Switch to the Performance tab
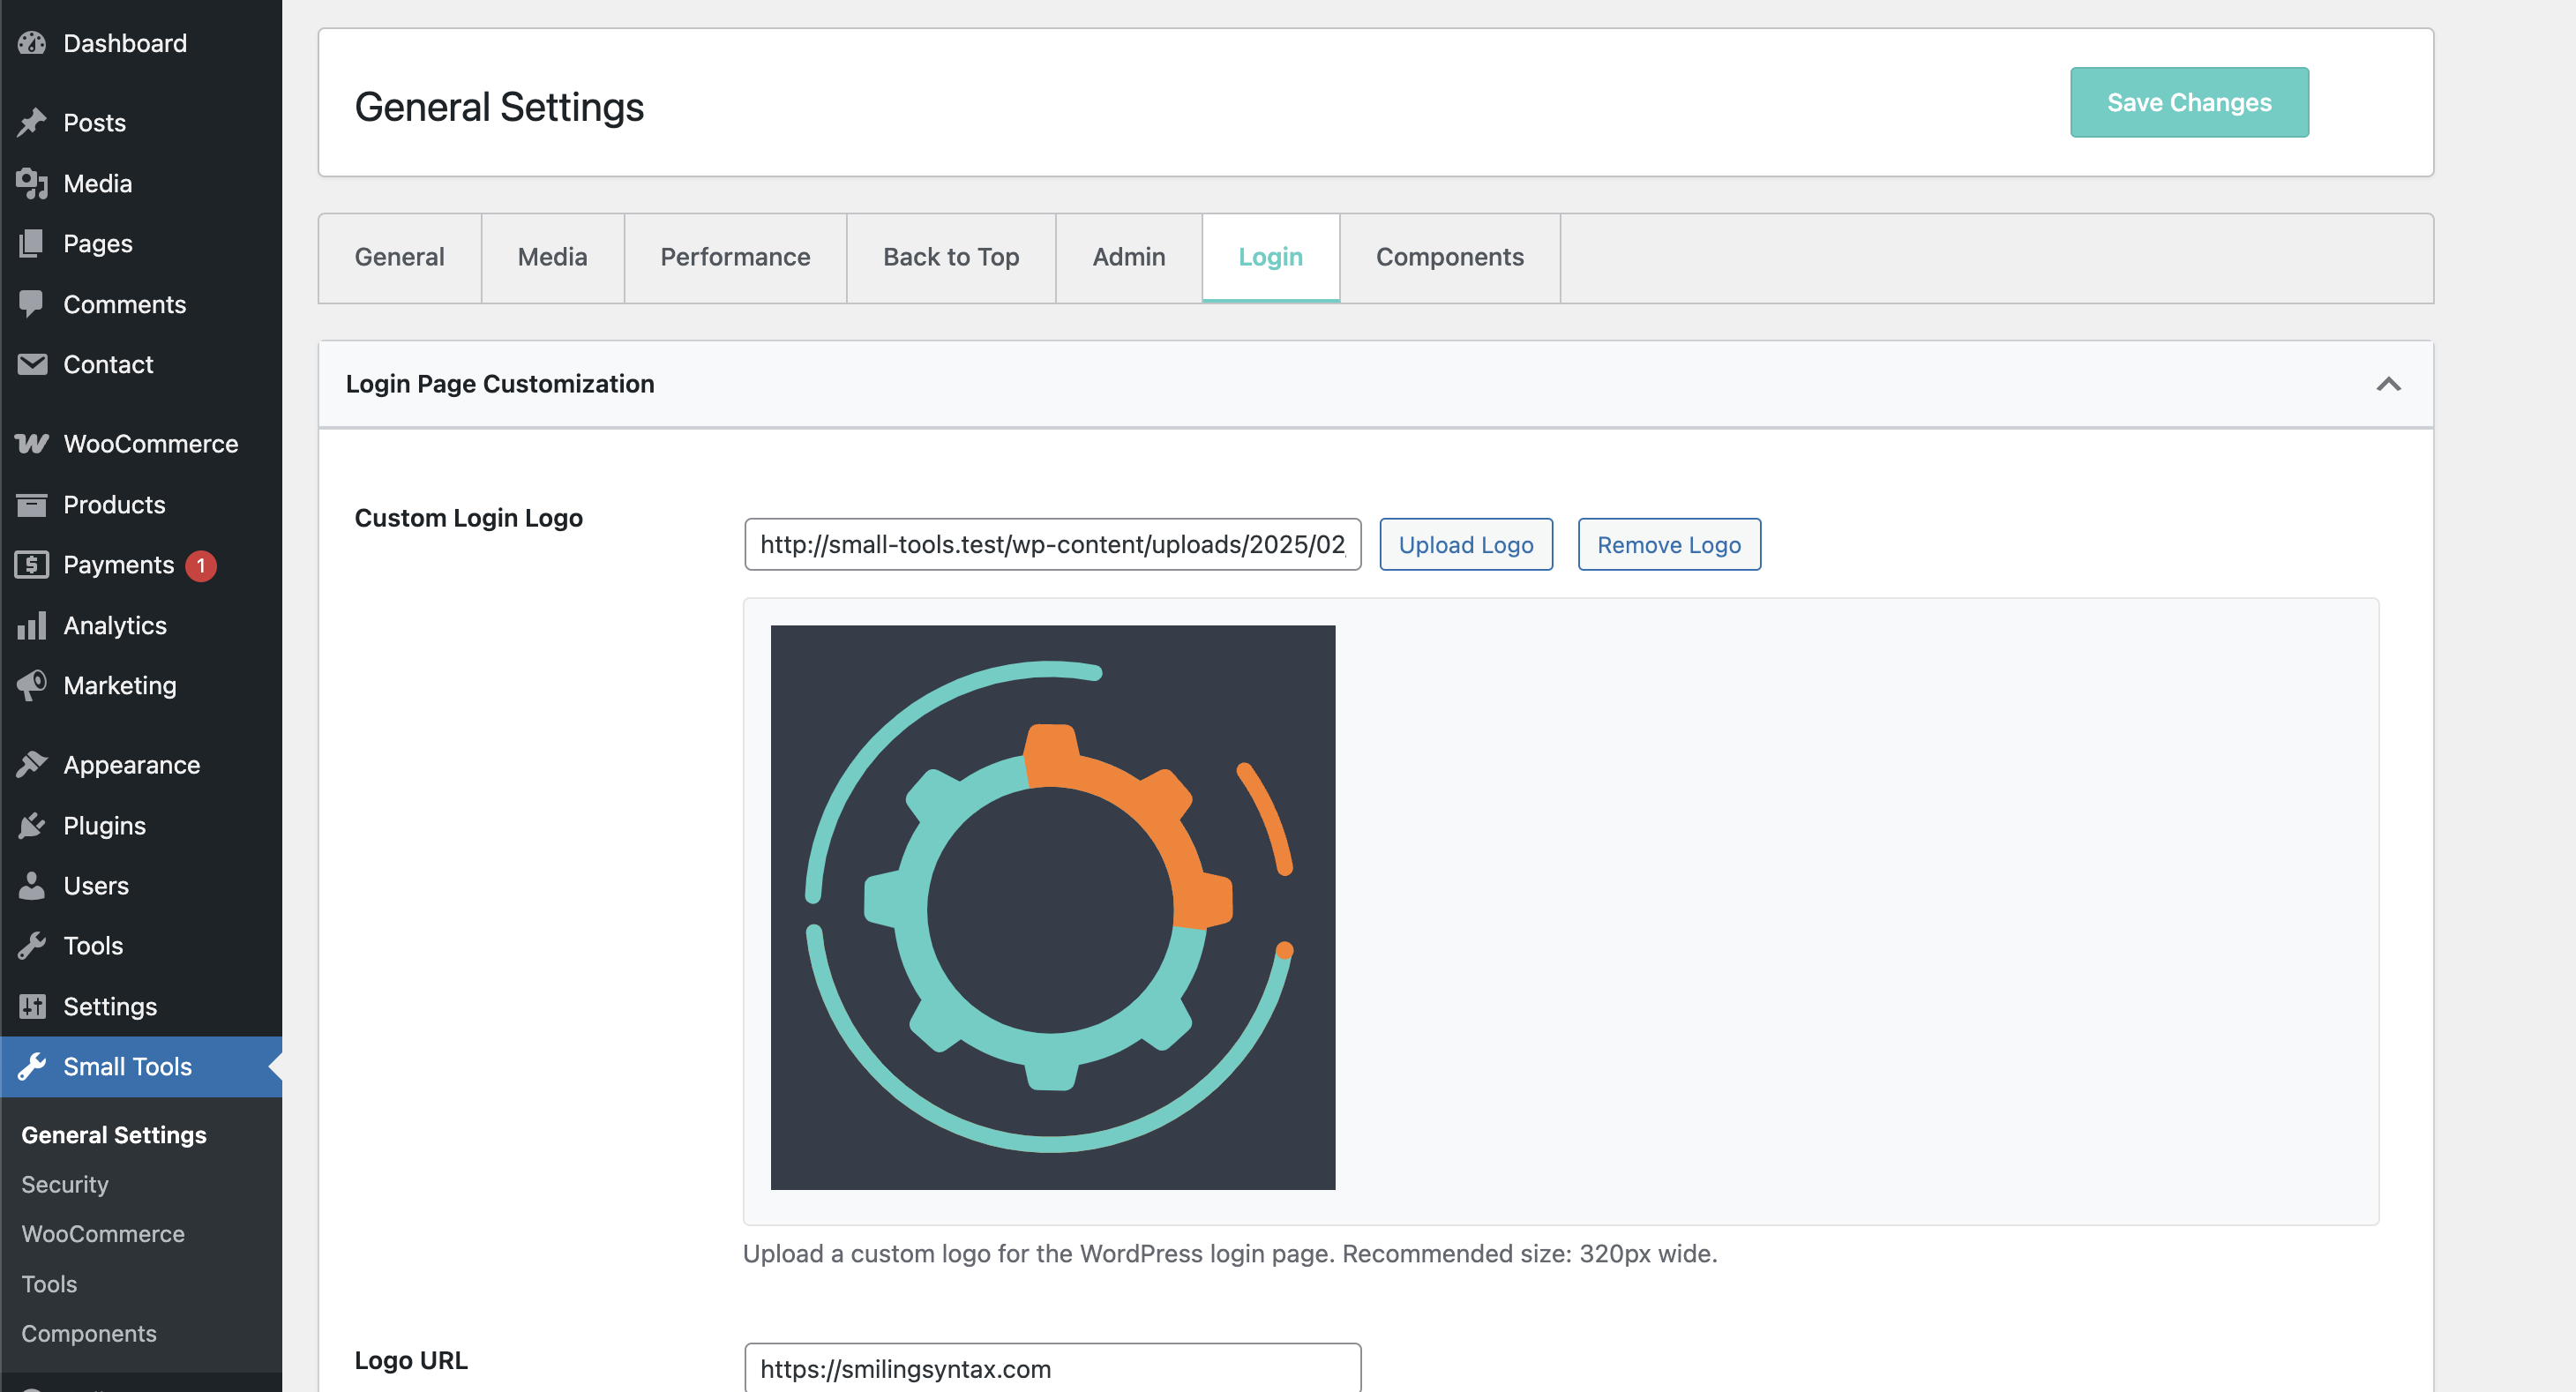Image resolution: width=2576 pixels, height=1392 pixels. click(735, 257)
